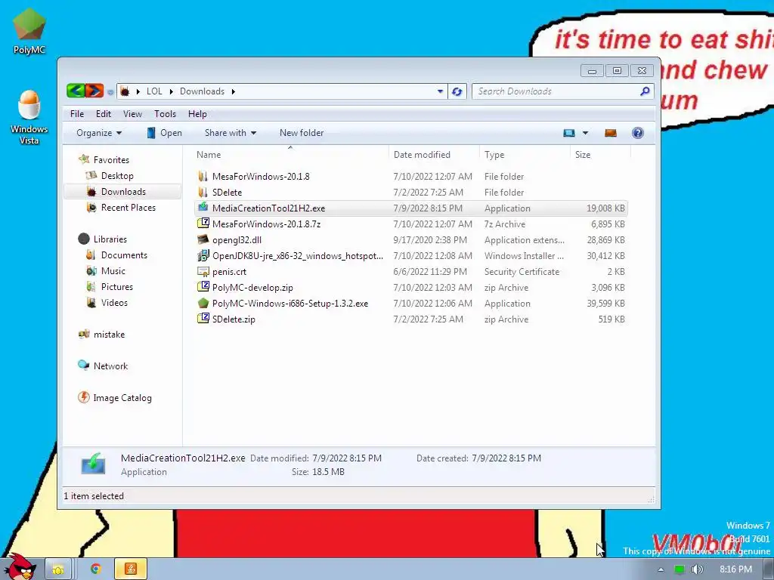Image resolution: width=774 pixels, height=580 pixels.
Task: Refresh the Downloads folder view
Action: [457, 91]
